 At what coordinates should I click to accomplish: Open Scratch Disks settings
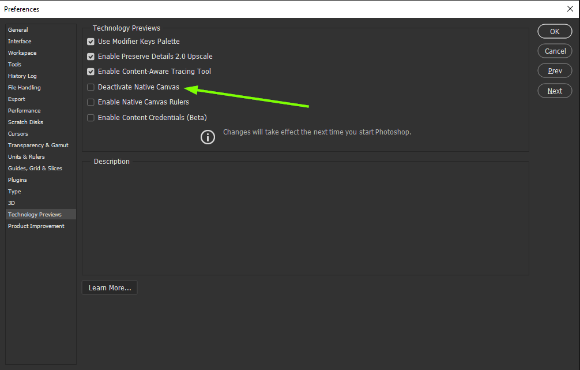[x=25, y=122]
